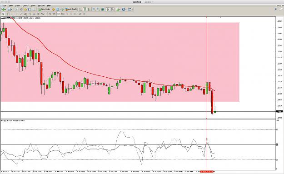
Task: Select the Crosshair tool
Action: tap(8, 14)
